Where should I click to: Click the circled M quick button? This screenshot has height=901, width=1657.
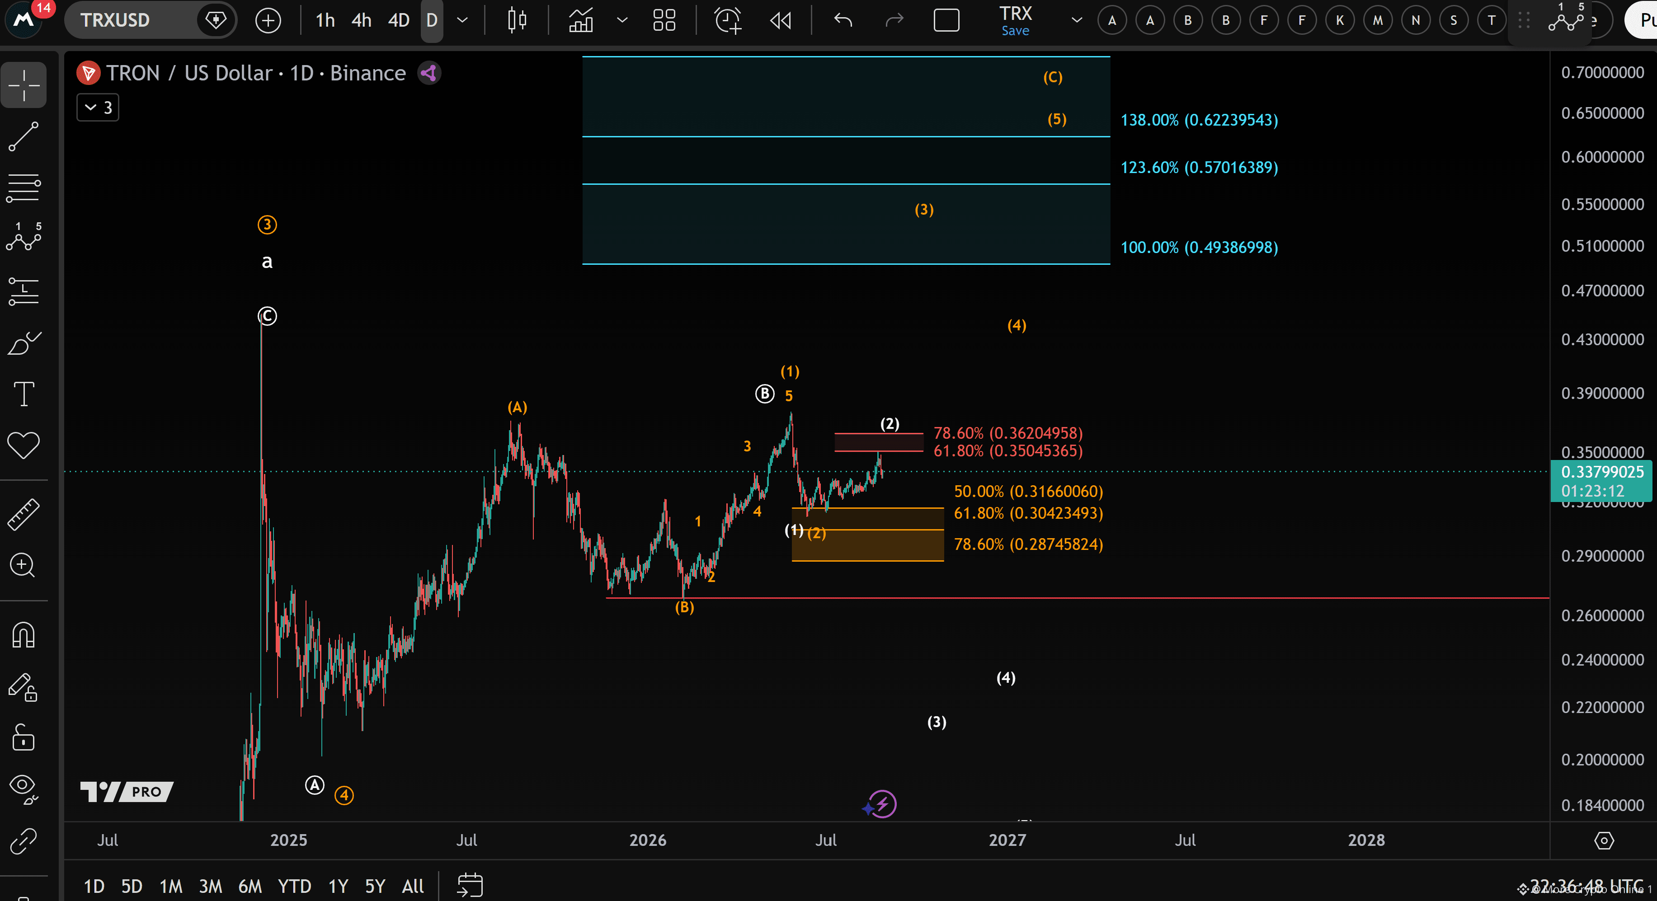click(1378, 21)
